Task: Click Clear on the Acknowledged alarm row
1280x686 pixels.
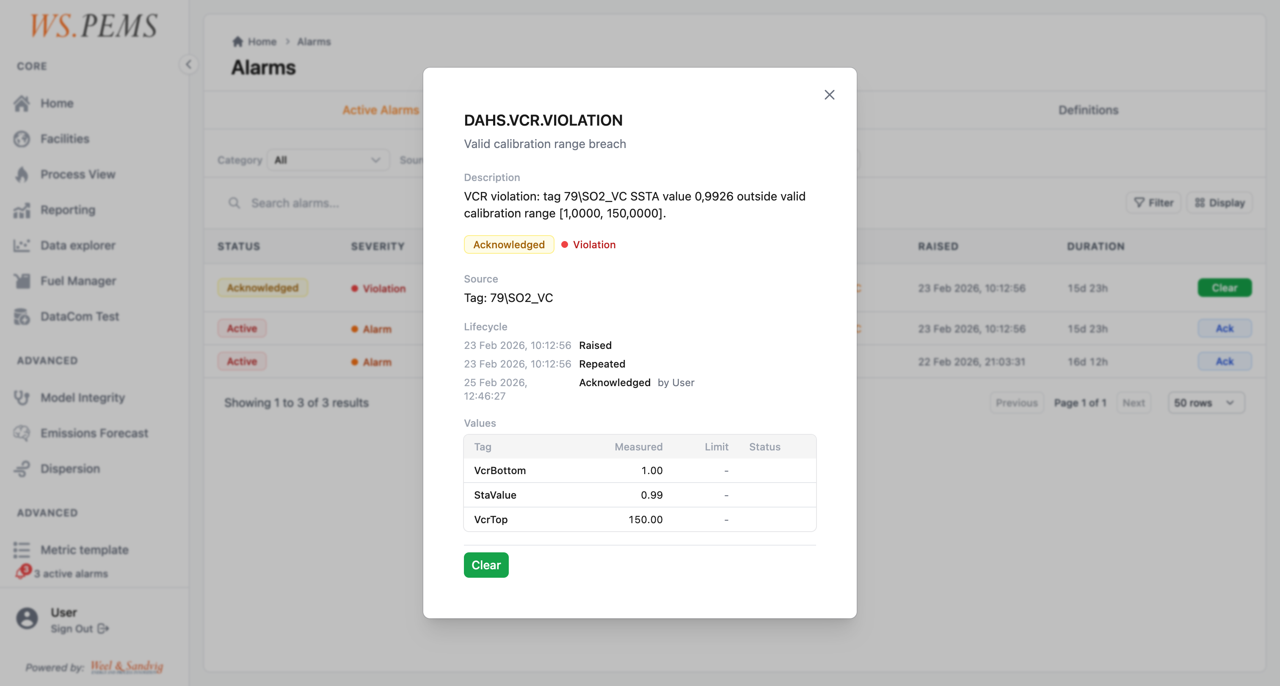Action: 1225,288
